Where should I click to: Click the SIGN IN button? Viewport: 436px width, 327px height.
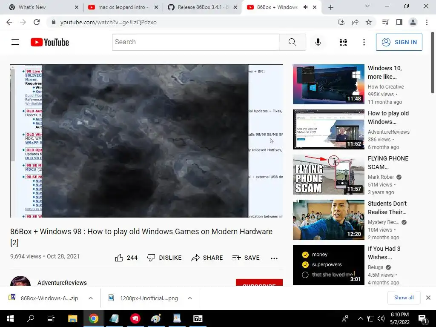pos(399,42)
